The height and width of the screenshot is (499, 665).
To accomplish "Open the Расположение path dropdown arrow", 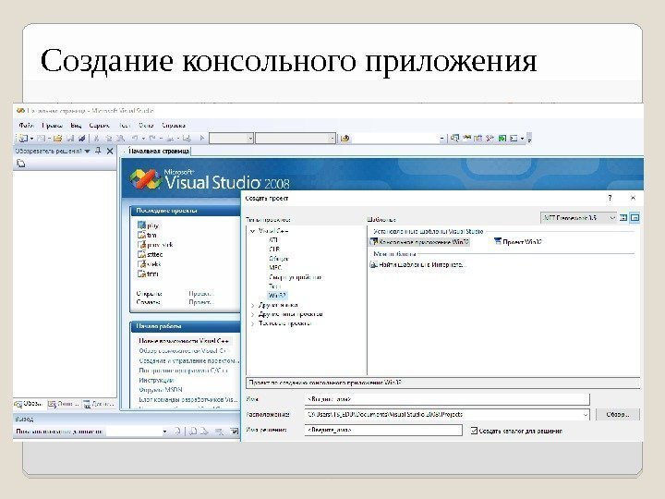I will pos(586,415).
